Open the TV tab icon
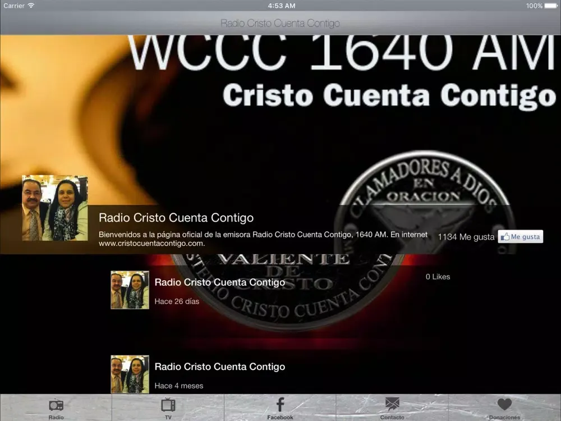Image resolution: width=561 pixels, height=421 pixels. (168, 405)
